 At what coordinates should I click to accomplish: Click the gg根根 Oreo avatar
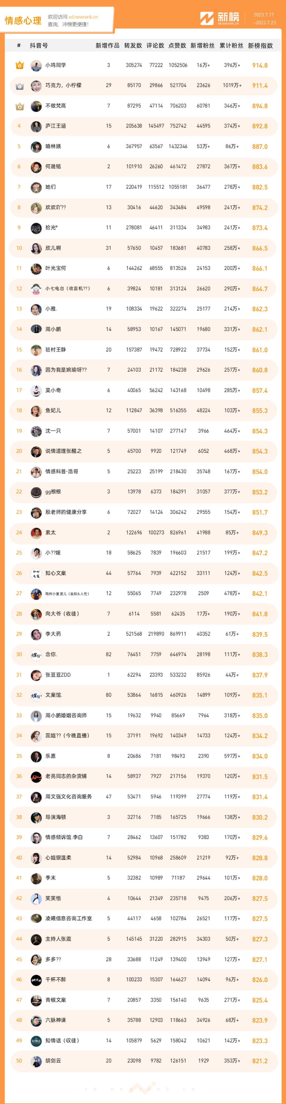coord(36,492)
